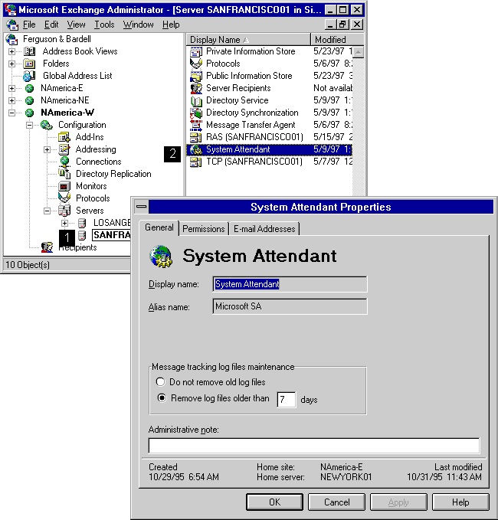The width and height of the screenshot is (498, 520).
Task: Click the Address Book Views icon
Action: tap(30, 51)
